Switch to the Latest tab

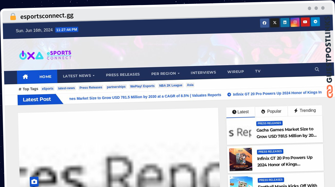click(x=241, y=112)
